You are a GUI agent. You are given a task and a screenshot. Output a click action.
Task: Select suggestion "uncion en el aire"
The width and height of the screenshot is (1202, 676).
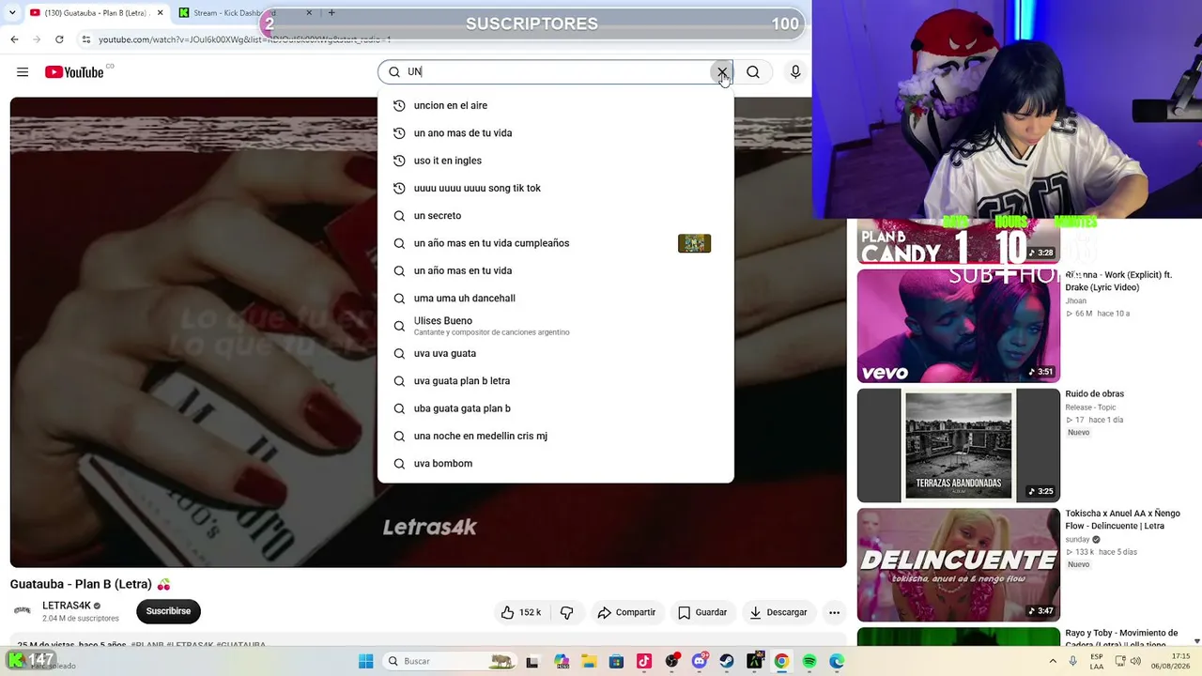pos(555,105)
